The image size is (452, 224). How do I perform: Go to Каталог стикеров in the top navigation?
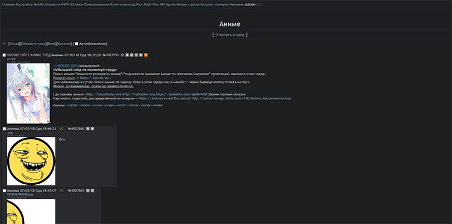(215, 5)
